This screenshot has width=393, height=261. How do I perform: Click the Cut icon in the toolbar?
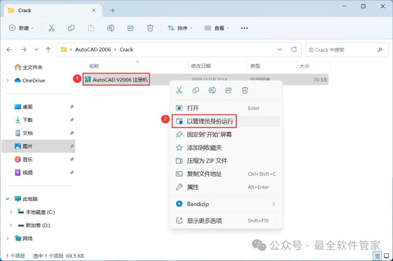pos(51,28)
